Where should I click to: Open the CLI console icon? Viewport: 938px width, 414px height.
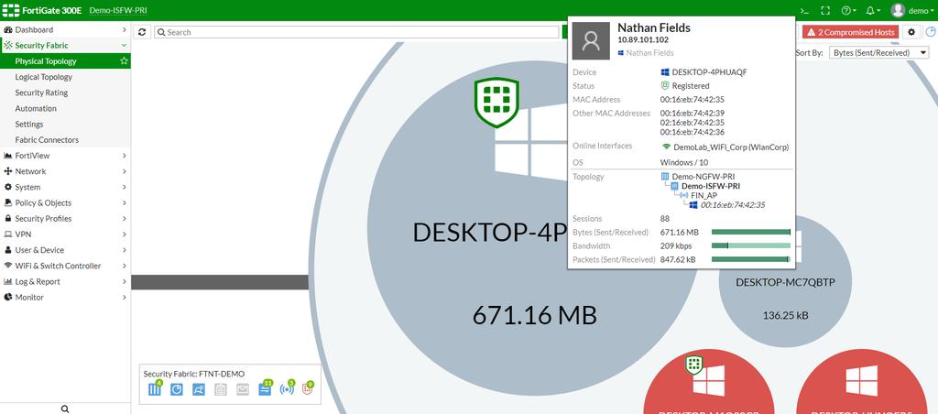(805, 10)
